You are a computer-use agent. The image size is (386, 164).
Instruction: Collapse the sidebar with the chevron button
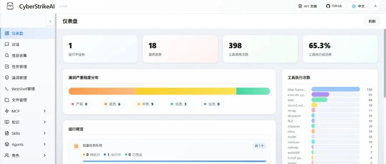click(x=50, y=21)
